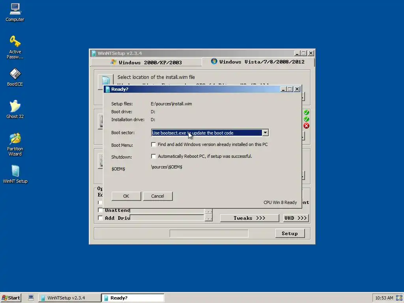
Task: Click the CPU Win 8 Ready status text
Action: click(280, 202)
